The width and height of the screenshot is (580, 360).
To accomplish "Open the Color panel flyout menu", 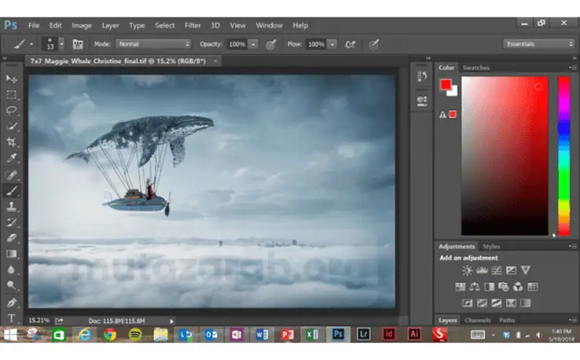I will 573,68.
